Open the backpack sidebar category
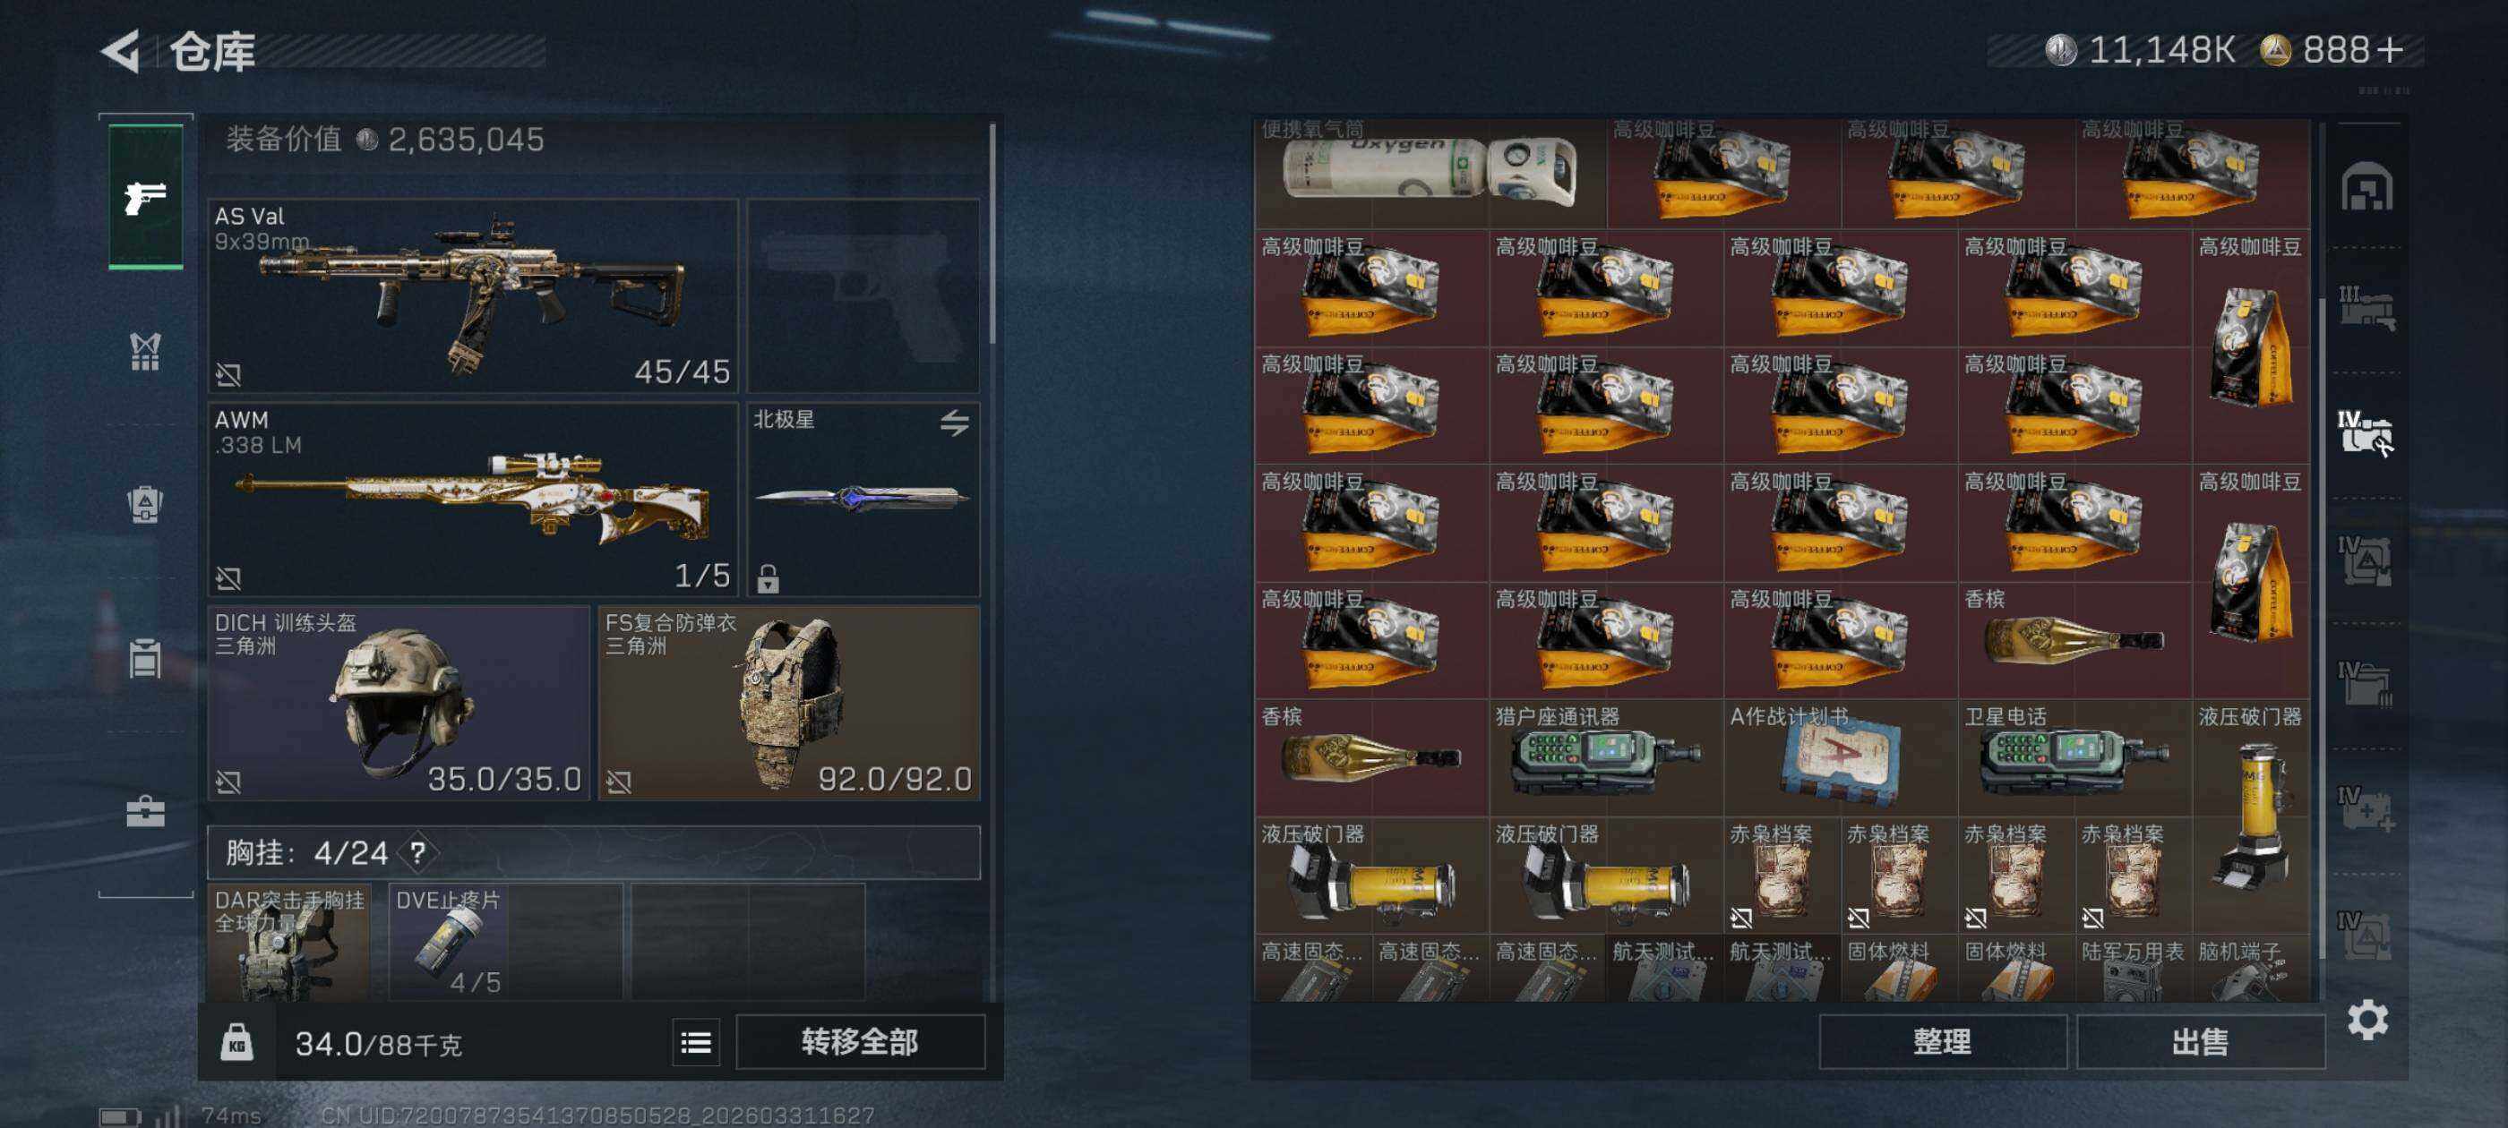Viewport: 2508px width, 1128px height. pos(145,504)
